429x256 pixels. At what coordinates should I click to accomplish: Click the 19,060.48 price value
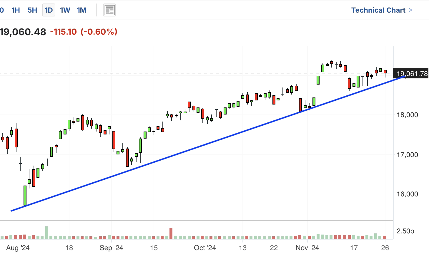(23, 32)
